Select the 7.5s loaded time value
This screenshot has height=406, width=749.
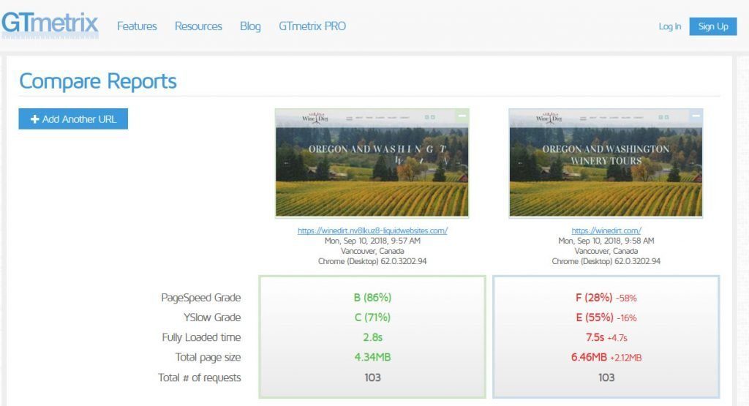tap(595, 337)
